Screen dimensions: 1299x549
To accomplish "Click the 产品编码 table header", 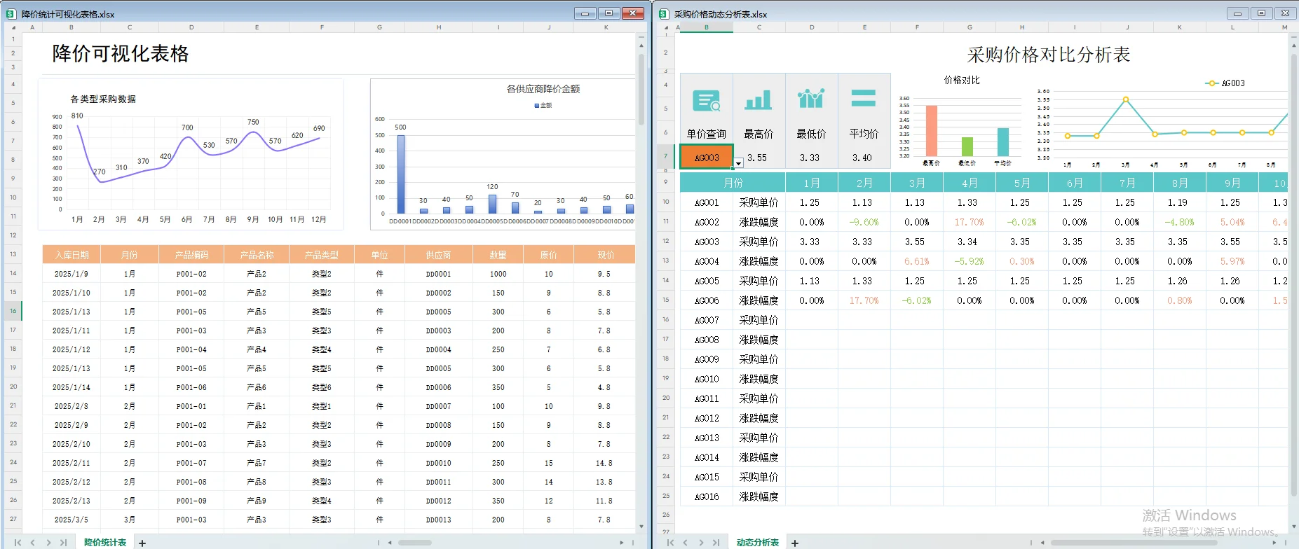I will point(191,255).
